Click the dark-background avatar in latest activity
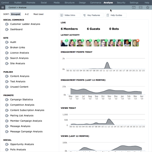152x152 pixels. 128,43
